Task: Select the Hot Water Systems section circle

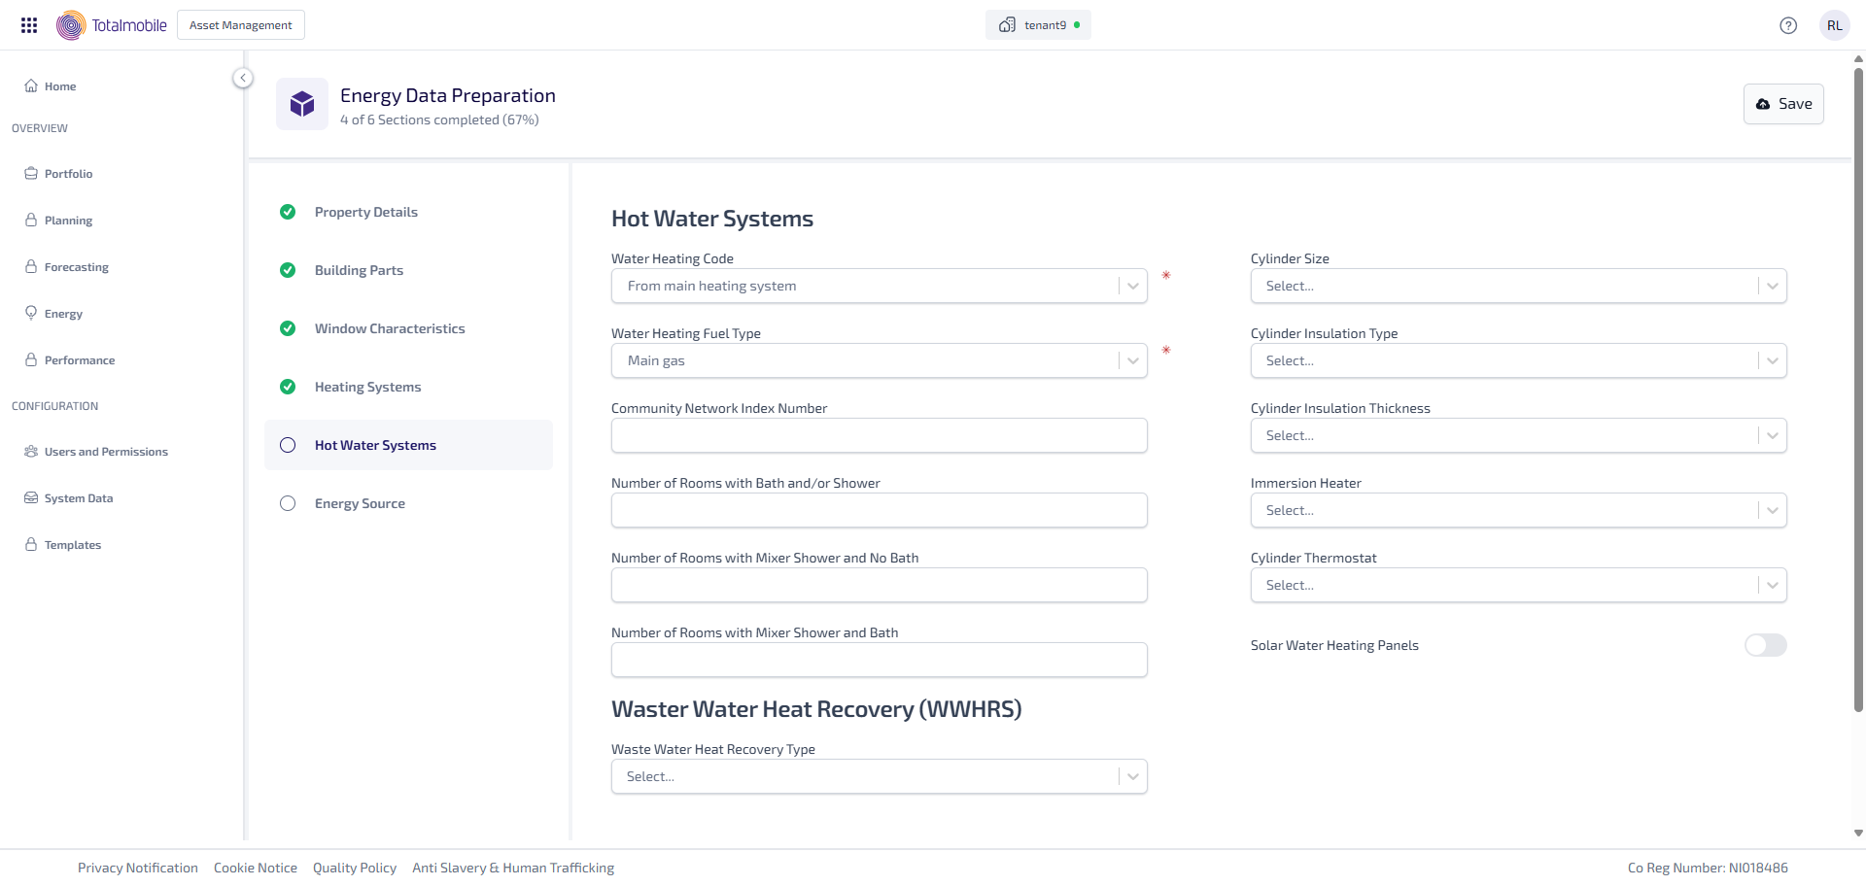Action: (288, 445)
